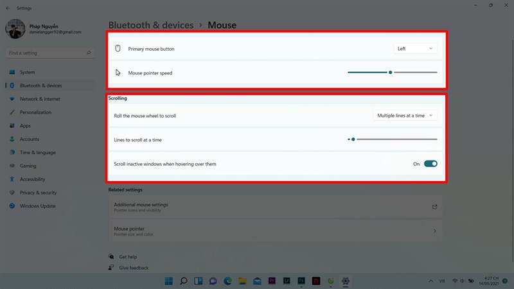Launch Adobe Premiere Pro from the taskbar
The height and width of the screenshot is (289, 514).
tap(272, 281)
